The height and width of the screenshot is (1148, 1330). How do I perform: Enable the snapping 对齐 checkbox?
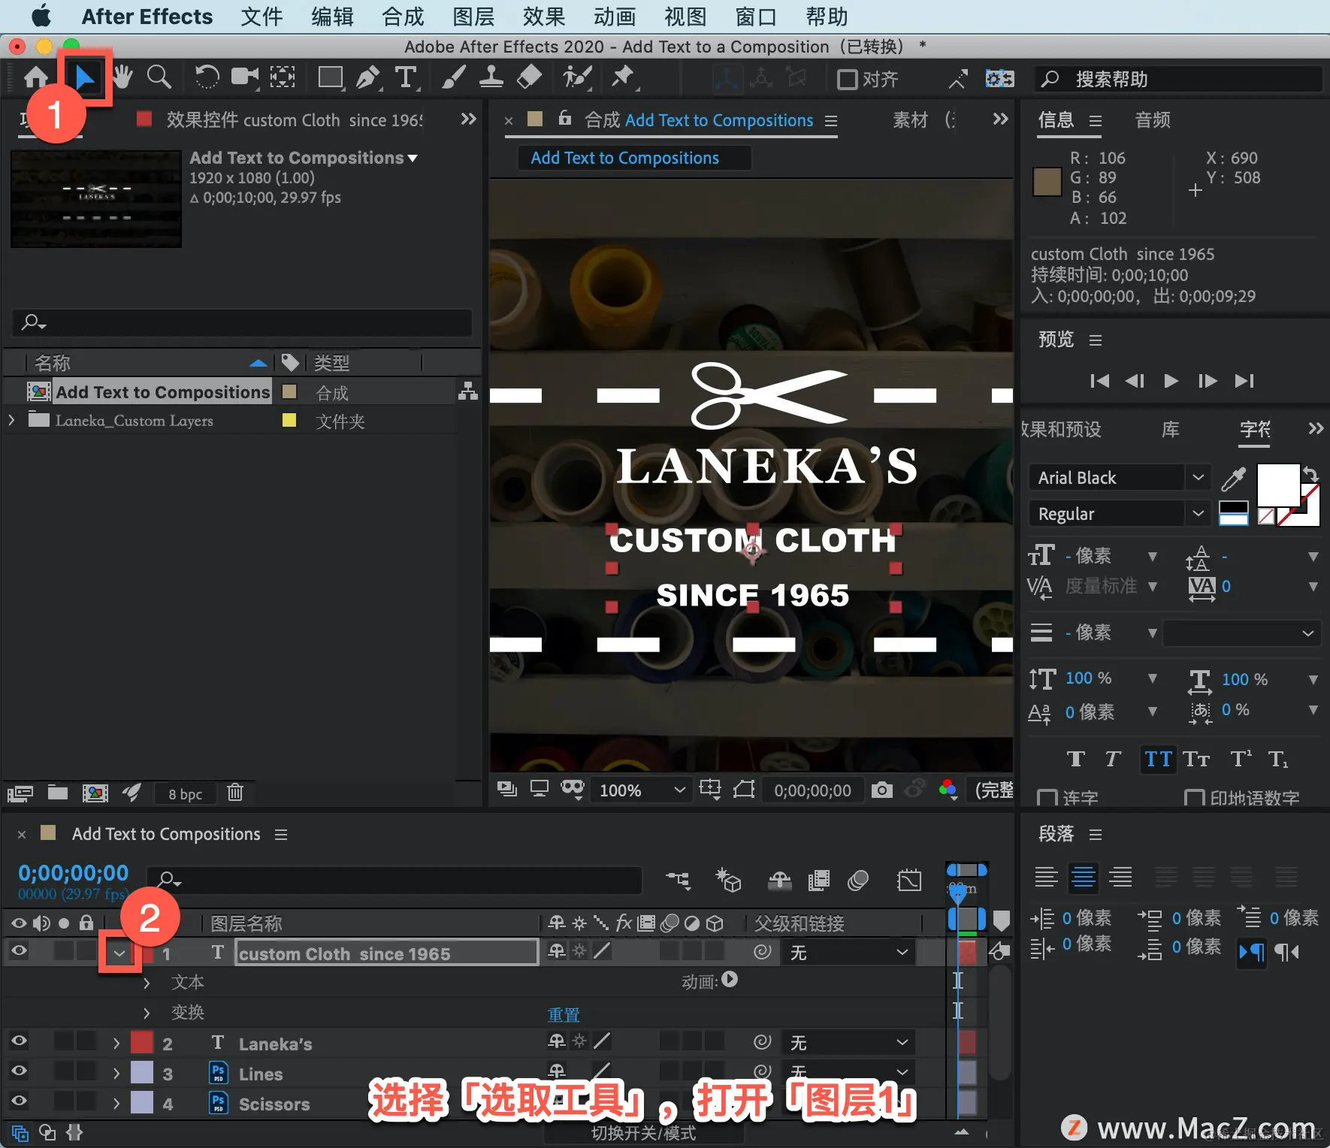click(847, 79)
